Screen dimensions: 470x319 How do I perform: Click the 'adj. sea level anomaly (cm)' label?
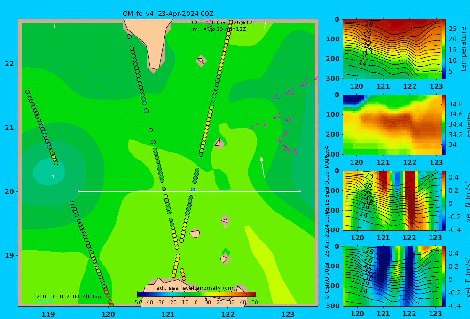pyautogui.click(x=196, y=288)
